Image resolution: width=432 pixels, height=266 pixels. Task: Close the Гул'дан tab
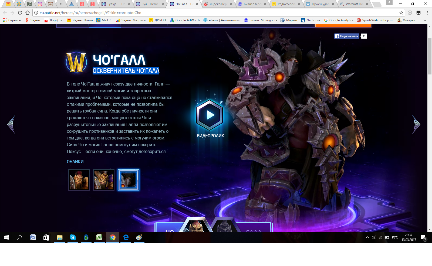coord(129,4)
